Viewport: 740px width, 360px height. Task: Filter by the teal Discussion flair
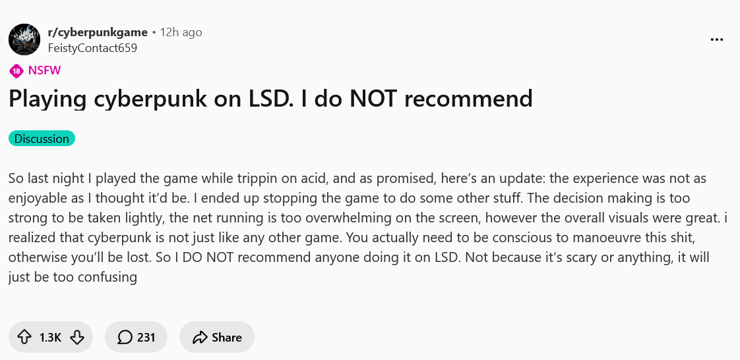pyautogui.click(x=42, y=138)
